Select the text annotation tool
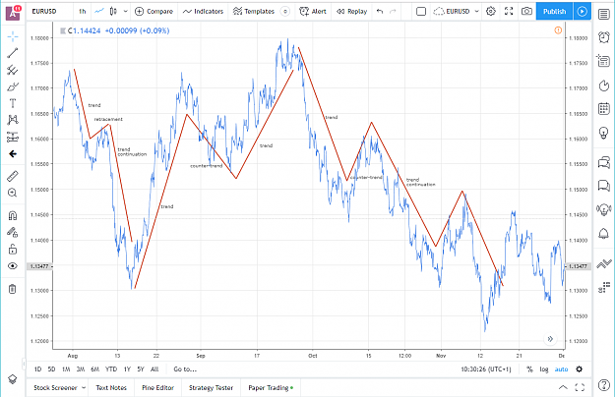 point(13,103)
